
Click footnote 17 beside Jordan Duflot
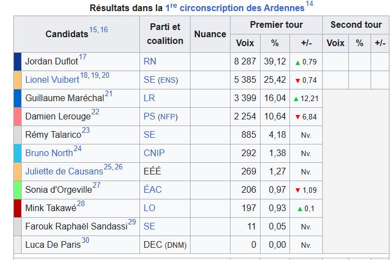(83, 57)
